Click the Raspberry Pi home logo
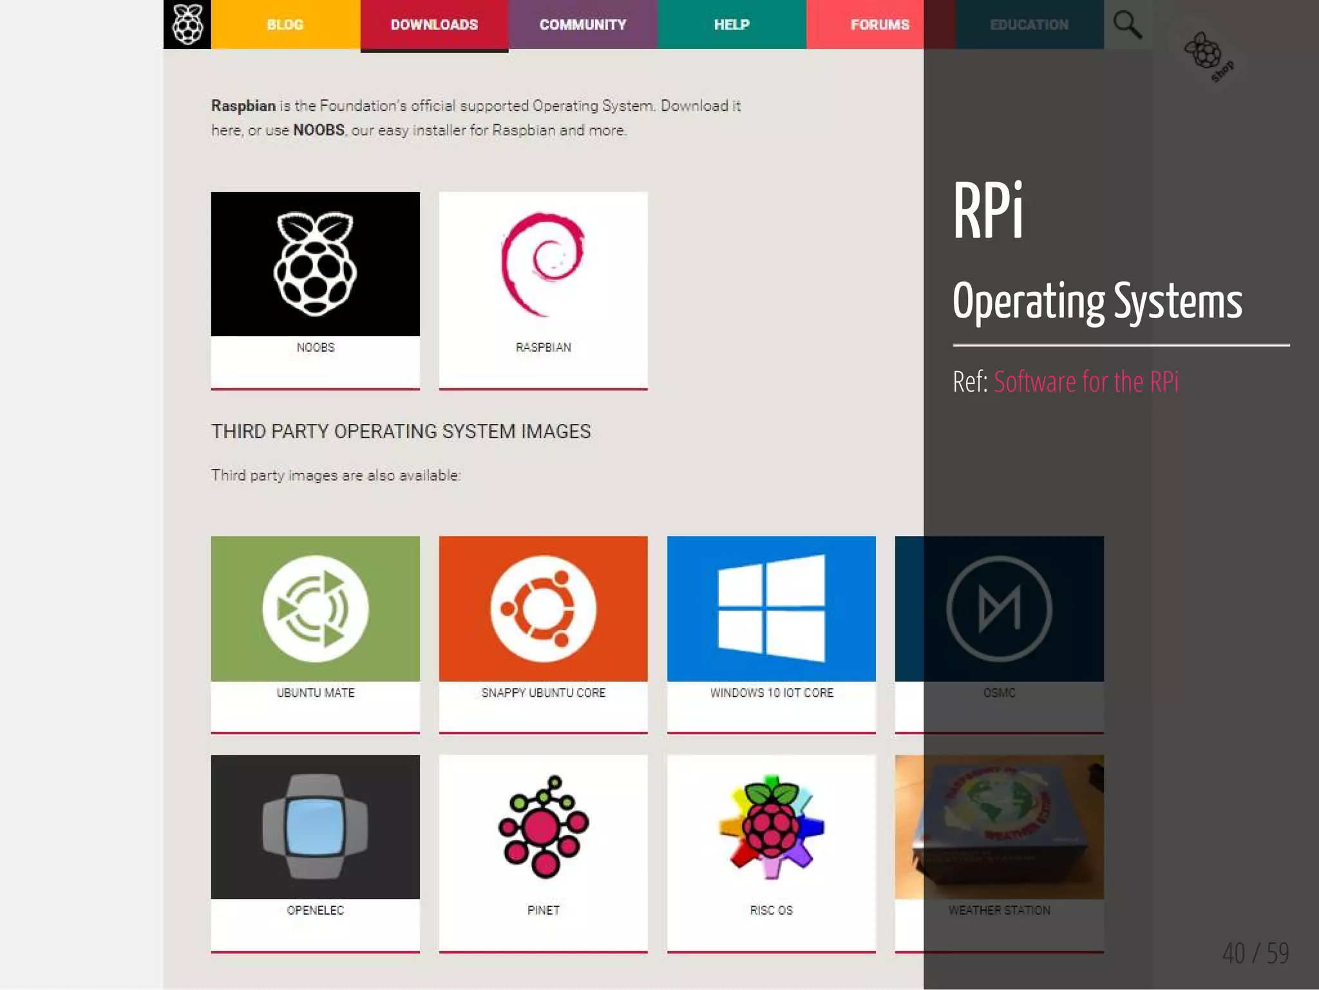 tap(187, 24)
